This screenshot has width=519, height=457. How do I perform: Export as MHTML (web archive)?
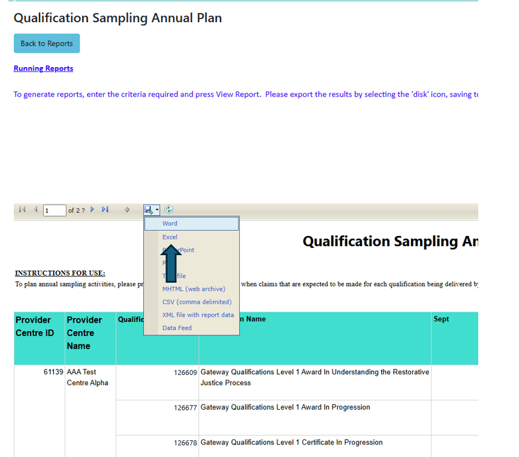click(x=194, y=289)
